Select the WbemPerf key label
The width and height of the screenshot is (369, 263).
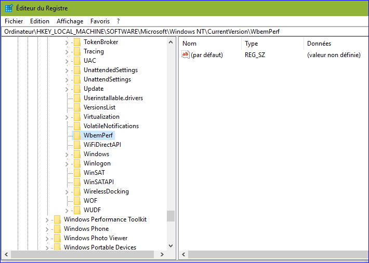98,135
